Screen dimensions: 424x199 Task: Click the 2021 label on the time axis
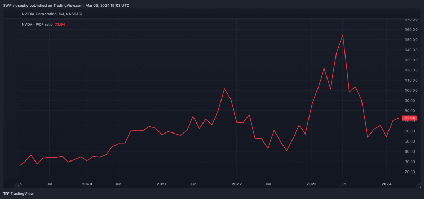pyautogui.click(x=162, y=184)
